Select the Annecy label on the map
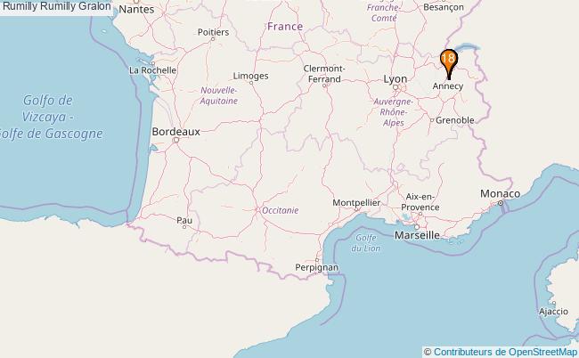Image resolution: width=579 pixels, height=358 pixels. tap(447, 86)
